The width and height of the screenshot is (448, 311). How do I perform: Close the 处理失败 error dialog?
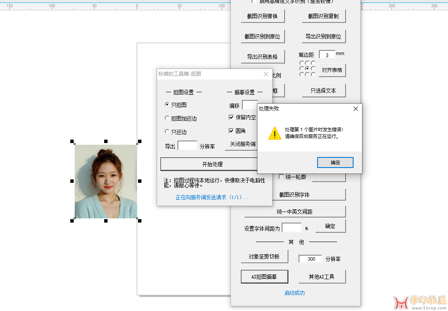click(355, 109)
